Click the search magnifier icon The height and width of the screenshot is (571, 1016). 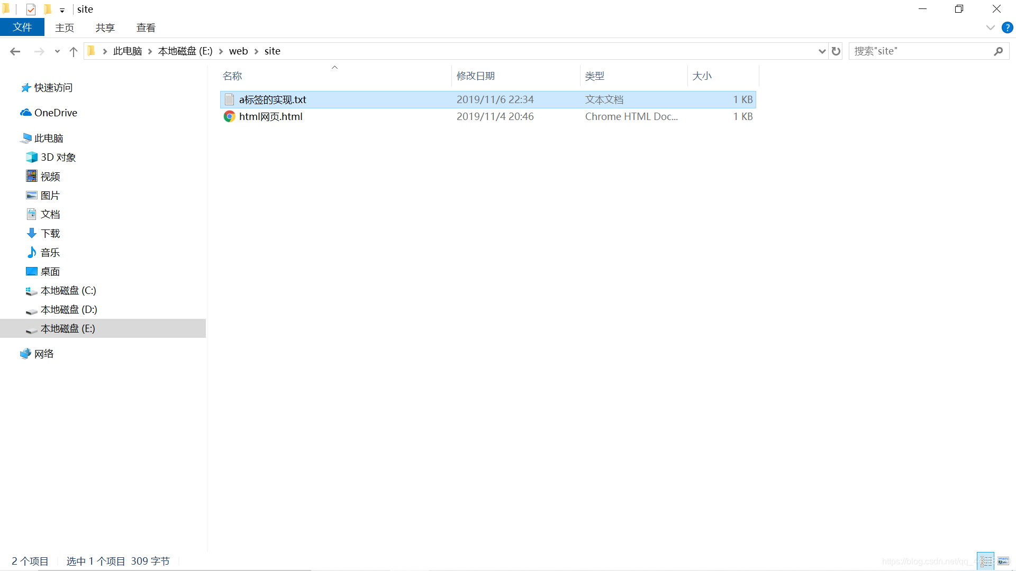point(998,51)
